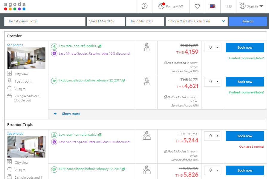Open the Sign in menu
Screen dimensions: 269x179
point(251,6)
